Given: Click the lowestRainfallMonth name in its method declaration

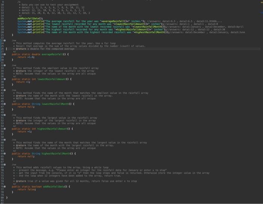Looking at the screenshot, I should click(55, 104).
